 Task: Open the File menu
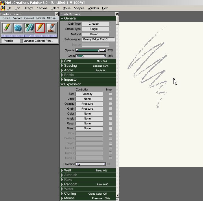coord(9,8)
